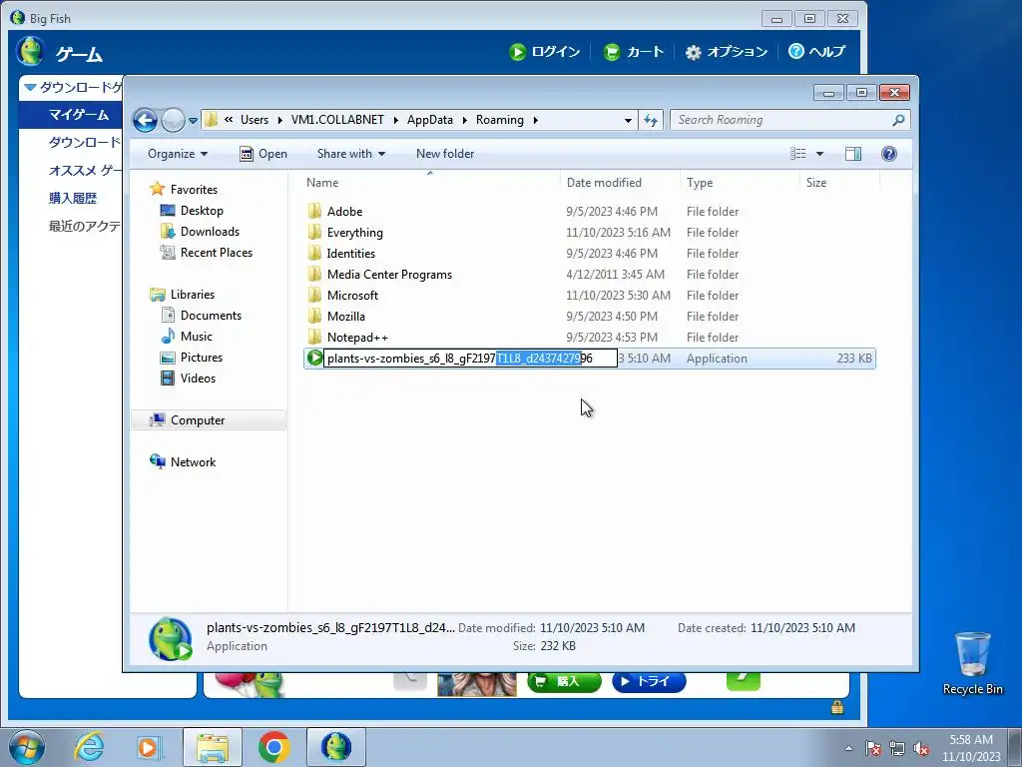Click the Explorer forward arrow button
Image resolution: width=1022 pixels, height=767 pixels.
tap(173, 120)
